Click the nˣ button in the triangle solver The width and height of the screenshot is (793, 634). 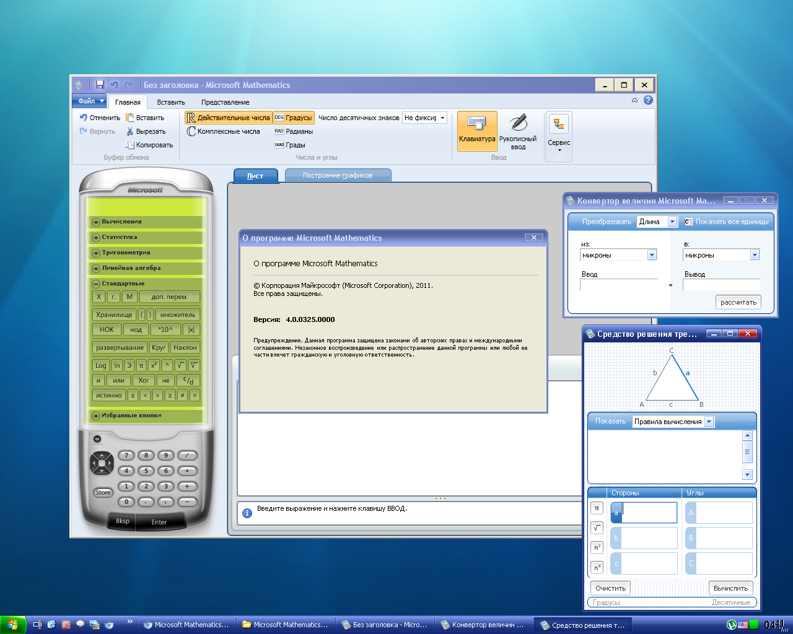coord(597,567)
